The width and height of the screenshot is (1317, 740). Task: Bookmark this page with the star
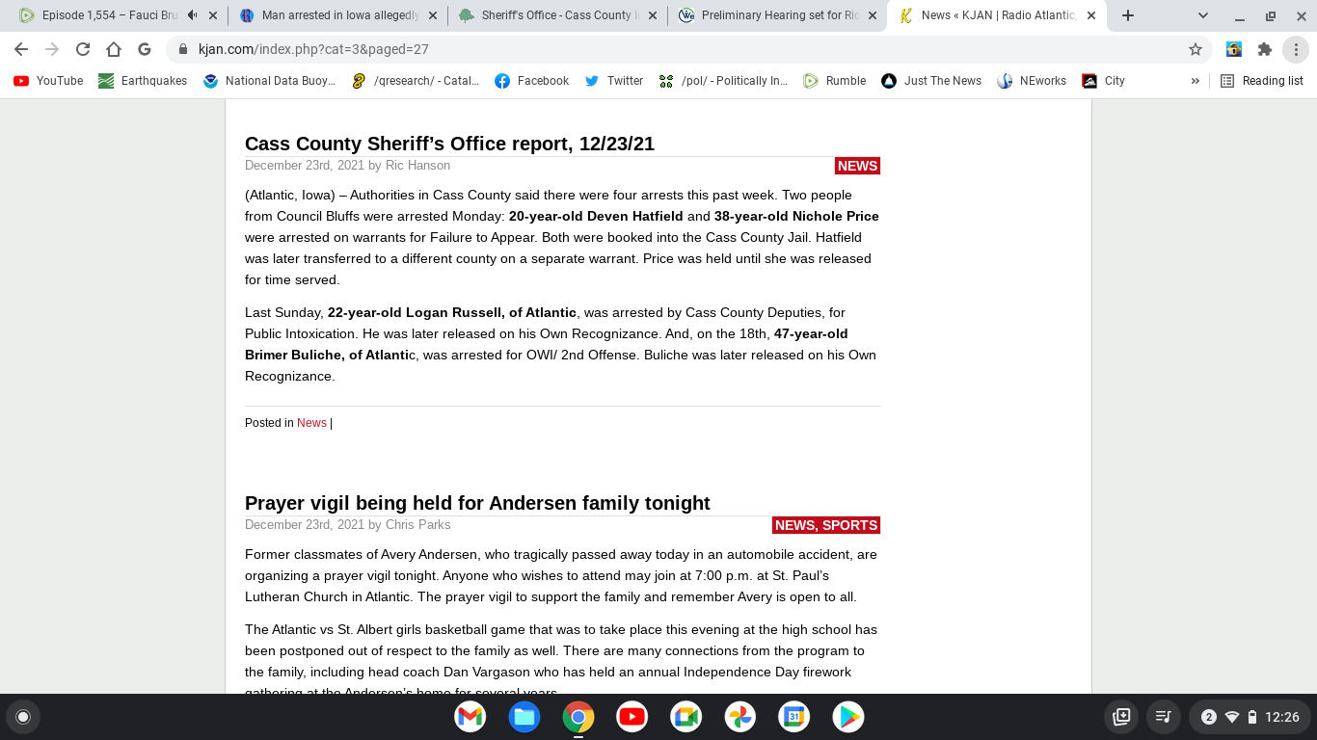(x=1196, y=49)
